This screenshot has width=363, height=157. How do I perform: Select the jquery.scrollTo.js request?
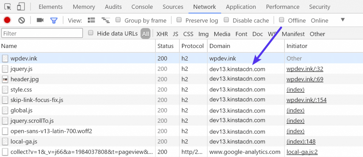tap(181, 121)
